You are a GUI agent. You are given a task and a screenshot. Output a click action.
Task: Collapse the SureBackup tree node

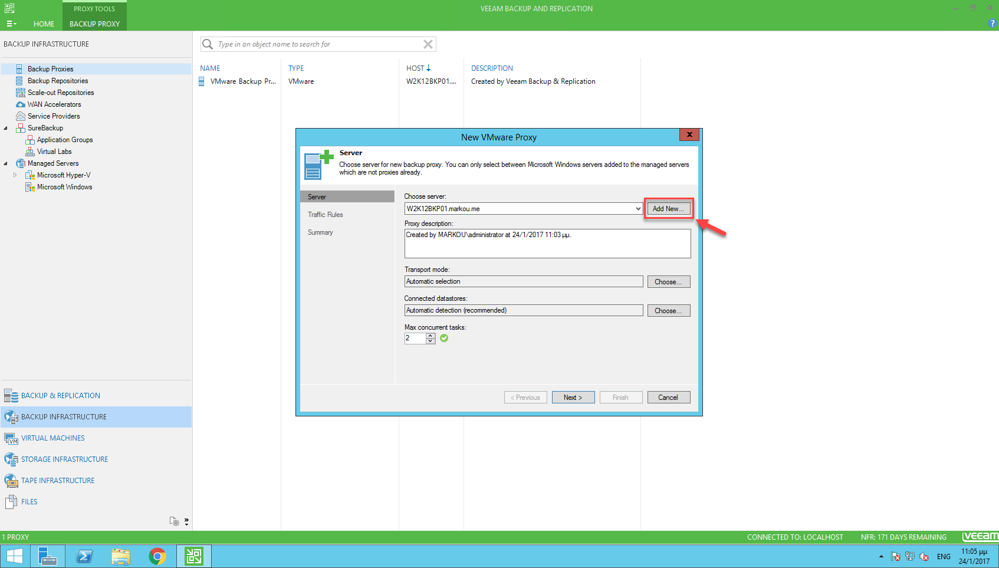6,128
